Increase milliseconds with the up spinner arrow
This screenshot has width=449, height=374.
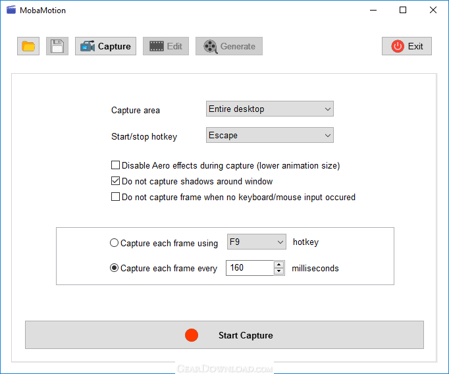tap(279, 264)
